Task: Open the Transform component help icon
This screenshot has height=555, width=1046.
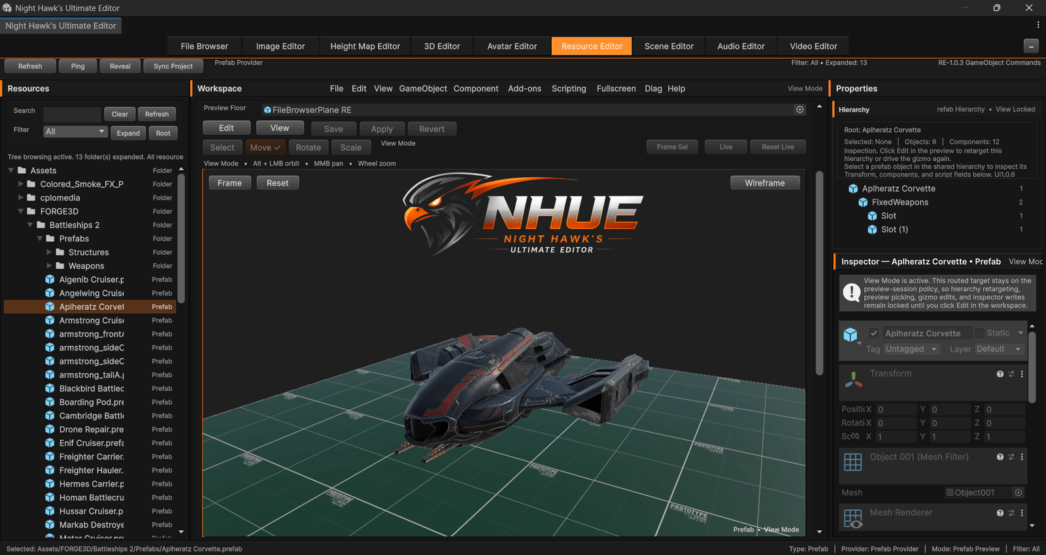Action: 1000,374
